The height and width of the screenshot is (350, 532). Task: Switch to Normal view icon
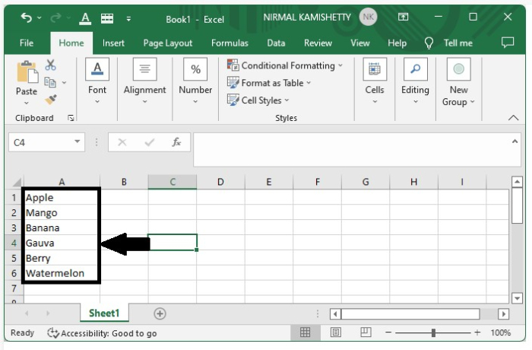pos(305,332)
